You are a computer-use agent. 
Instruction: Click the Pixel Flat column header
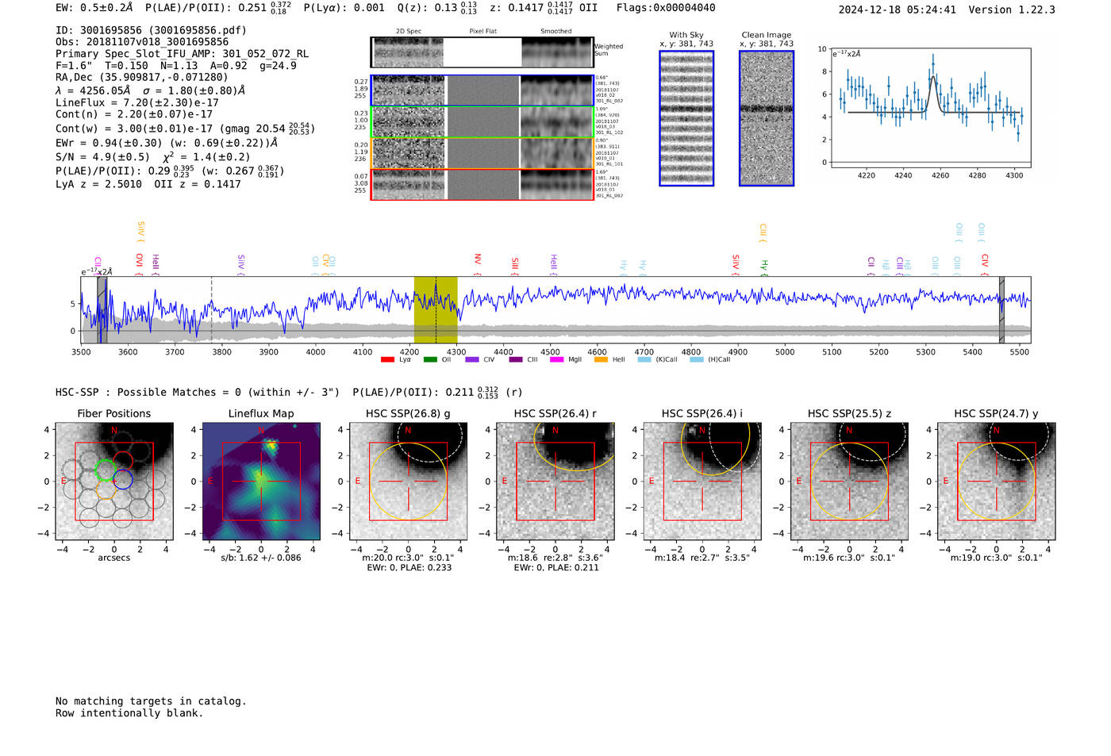[482, 32]
